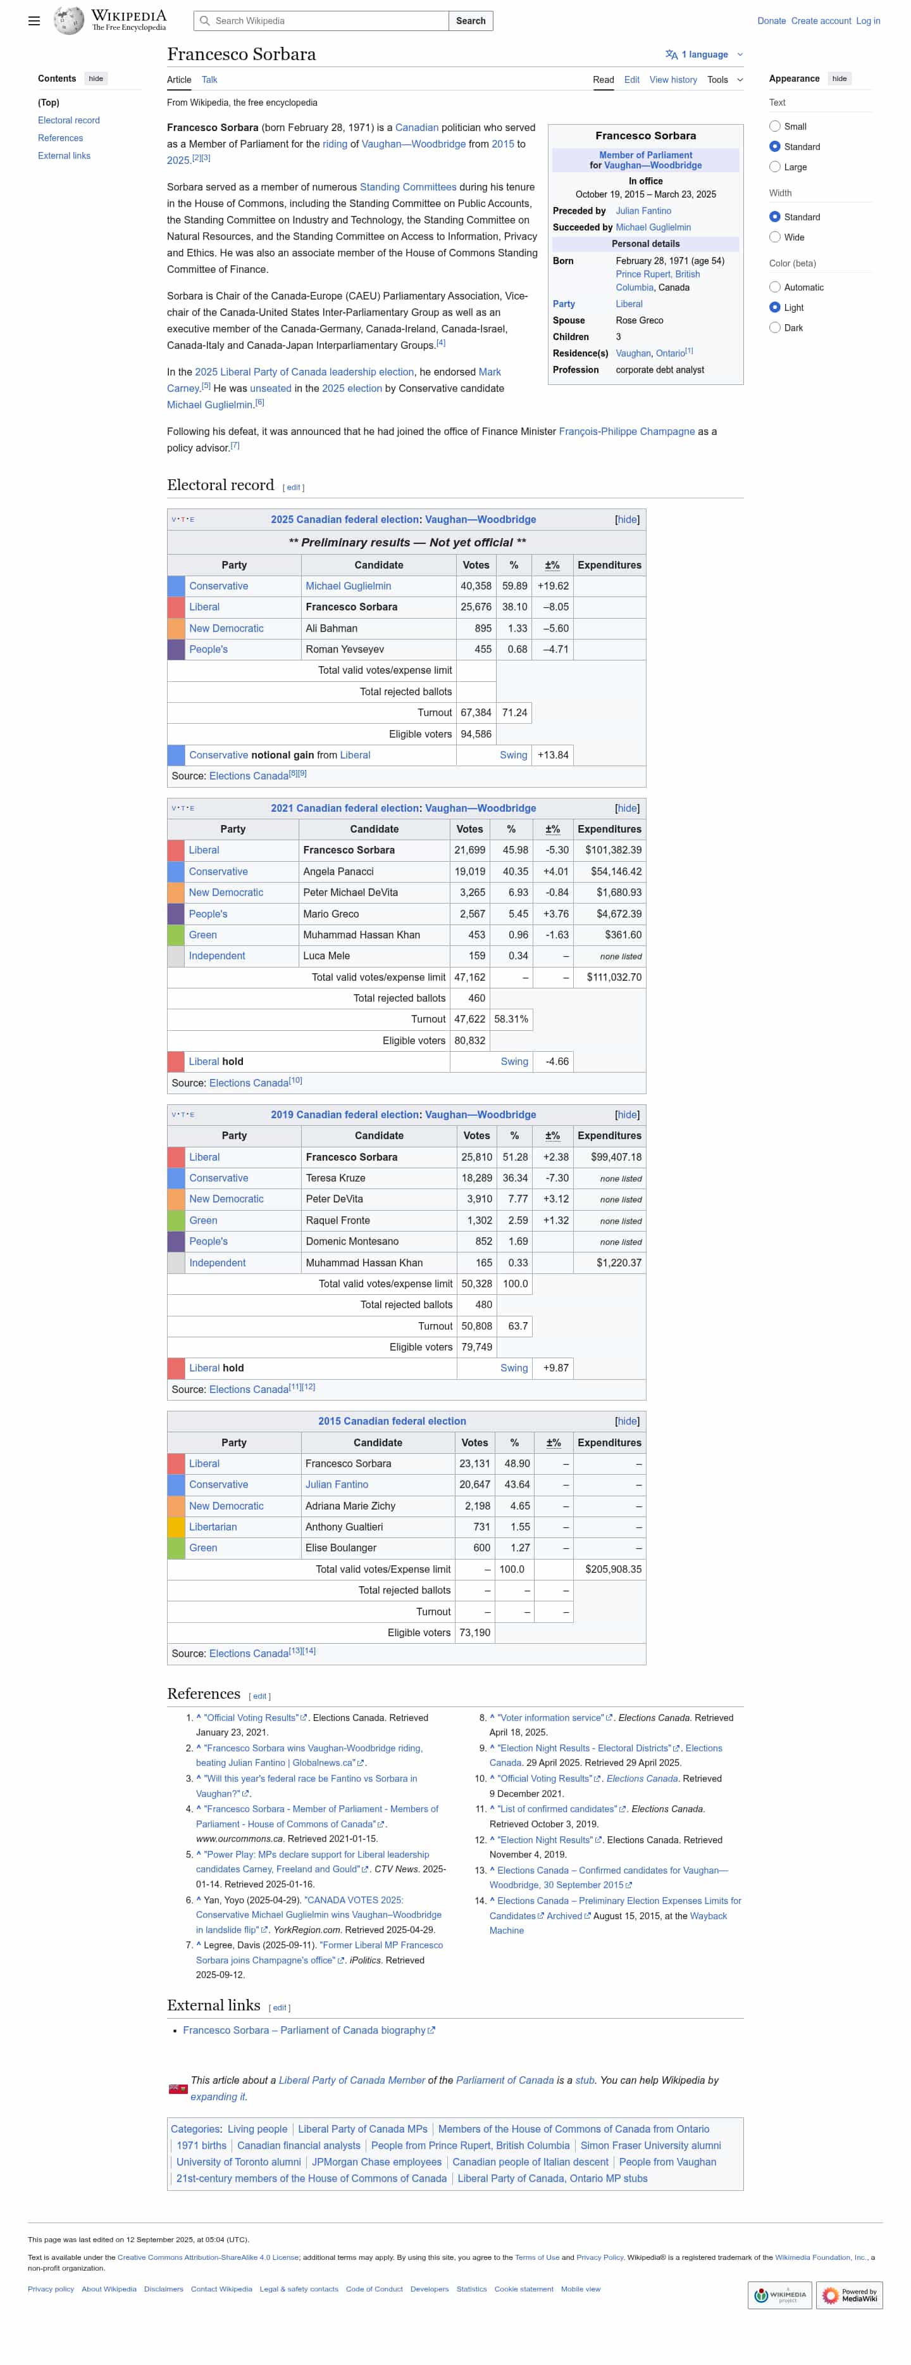The width and height of the screenshot is (911, 2365).
Task: Open the View history tab
Action: pyautogui.click(x=673, y=80)
